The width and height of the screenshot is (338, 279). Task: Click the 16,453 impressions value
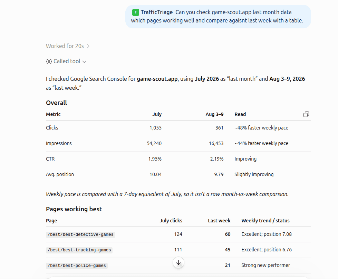coord(216,143)
